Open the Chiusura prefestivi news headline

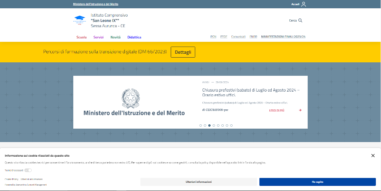point(251,92)
